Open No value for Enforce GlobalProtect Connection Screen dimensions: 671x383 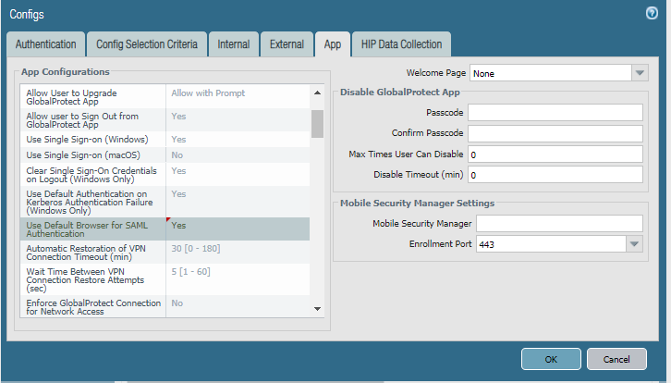click(x=238, y=307)
